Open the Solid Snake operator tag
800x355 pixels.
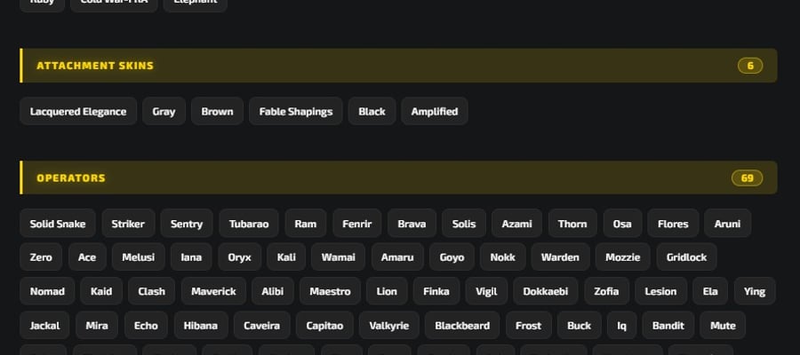[58, 224]
